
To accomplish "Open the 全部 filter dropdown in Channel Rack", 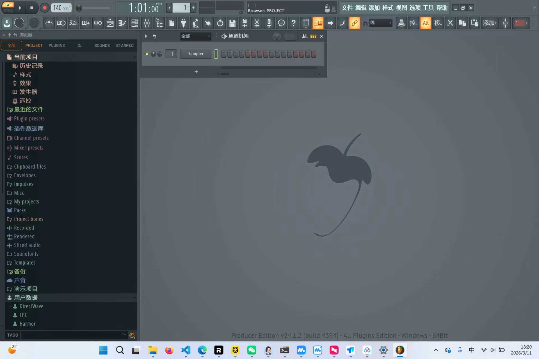I will 196,36.
